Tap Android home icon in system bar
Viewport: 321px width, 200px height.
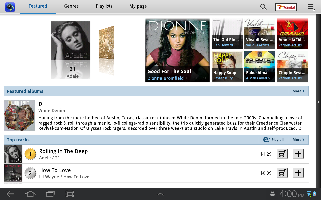(x=30, y=194)
